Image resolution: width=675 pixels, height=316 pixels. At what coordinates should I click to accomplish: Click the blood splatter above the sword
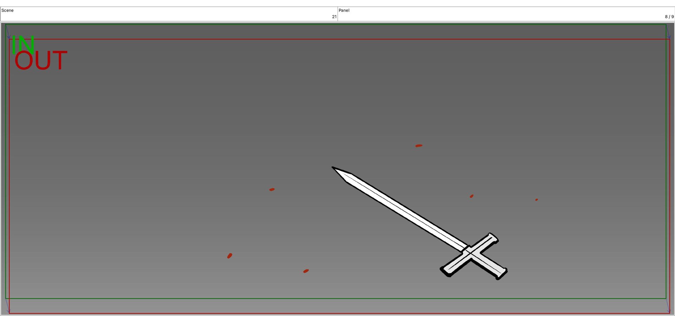click(419, 146)
